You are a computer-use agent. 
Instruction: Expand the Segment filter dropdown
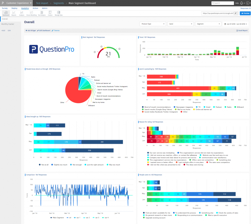click(x=208, y=24)
